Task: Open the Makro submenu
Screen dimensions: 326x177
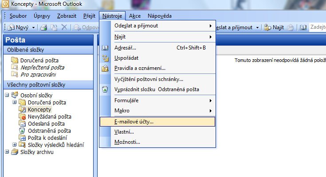Action: click(157, 111)
